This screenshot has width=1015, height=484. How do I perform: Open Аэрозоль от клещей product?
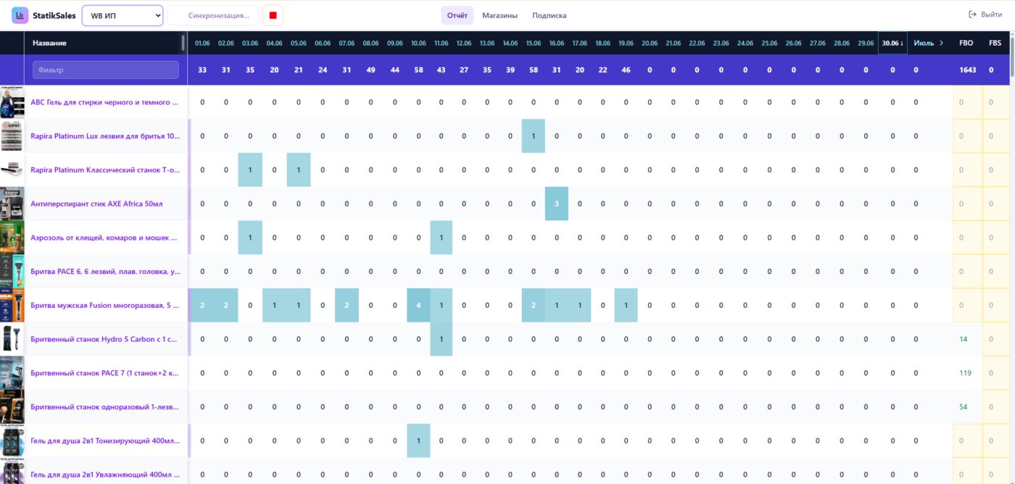coord(104,237)
